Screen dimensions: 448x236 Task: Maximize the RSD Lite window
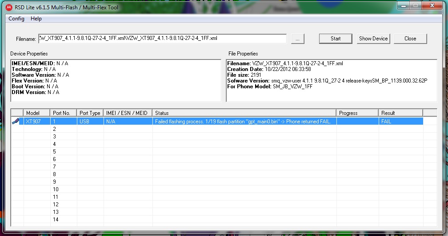(416, 6)
